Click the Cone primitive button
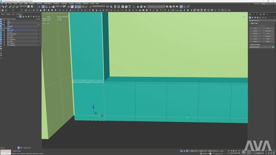The image size is (276, 155). [x=268, y=28]
